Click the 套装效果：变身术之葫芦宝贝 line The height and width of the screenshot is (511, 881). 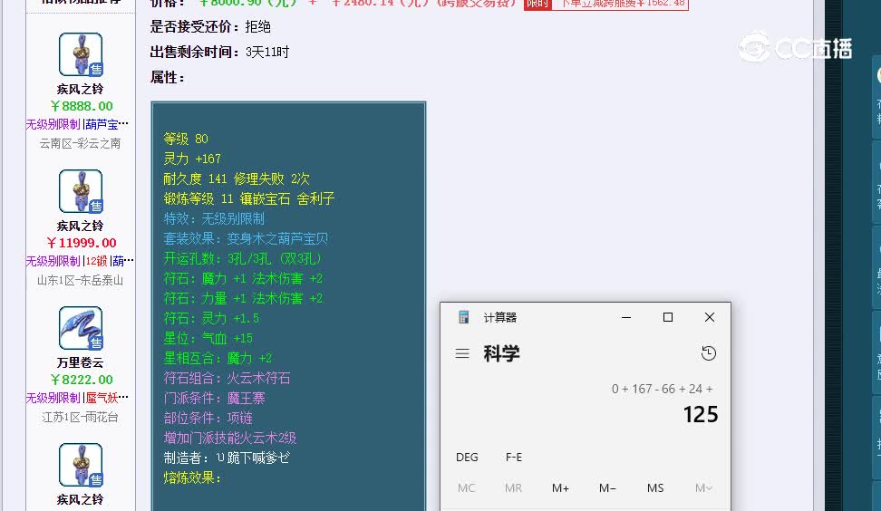pos(247,238)
